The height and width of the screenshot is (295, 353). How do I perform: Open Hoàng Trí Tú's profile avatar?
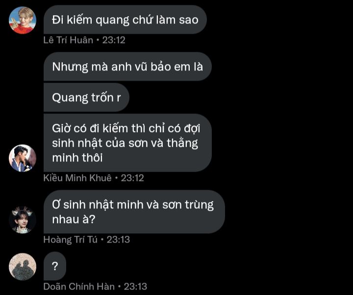(x=23, y=220)
